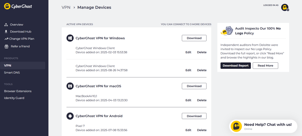Image resolution: width=302 pixels, height=136 pixels.
Task: Edit the Pixel 7 device
Action: pos(188,130)
